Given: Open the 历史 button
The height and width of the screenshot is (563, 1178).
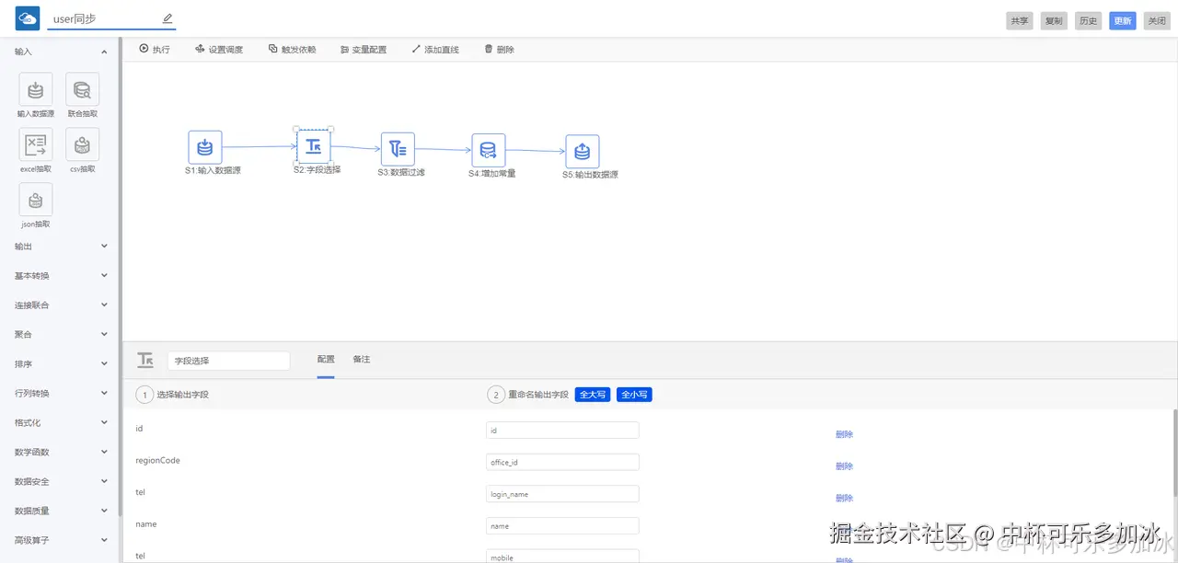Looking at the screenshot, I should pos(1089,20).
